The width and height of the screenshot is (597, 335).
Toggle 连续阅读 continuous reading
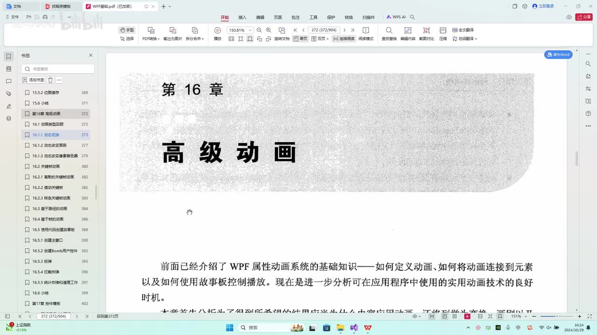[x=344, y=39]
